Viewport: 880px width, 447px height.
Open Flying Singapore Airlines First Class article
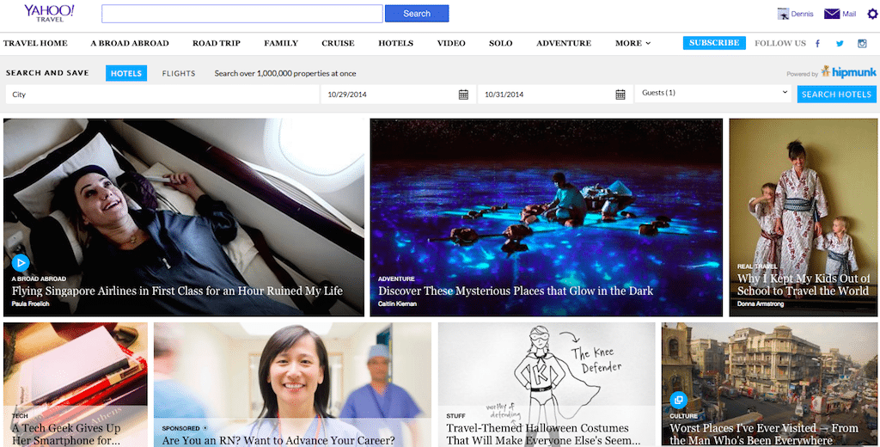pyautogui.click(x=177, y=291)
